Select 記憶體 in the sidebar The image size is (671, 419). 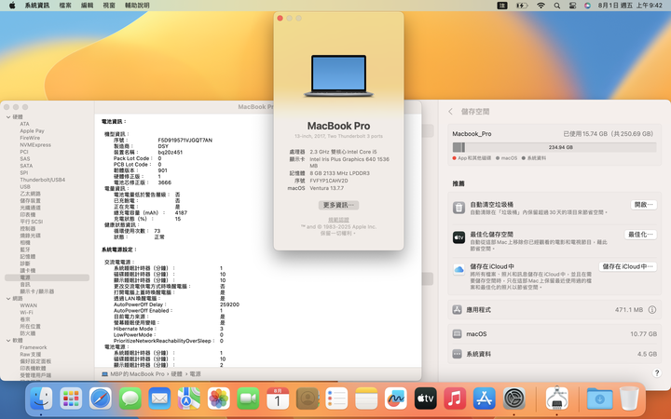point(27,257)
